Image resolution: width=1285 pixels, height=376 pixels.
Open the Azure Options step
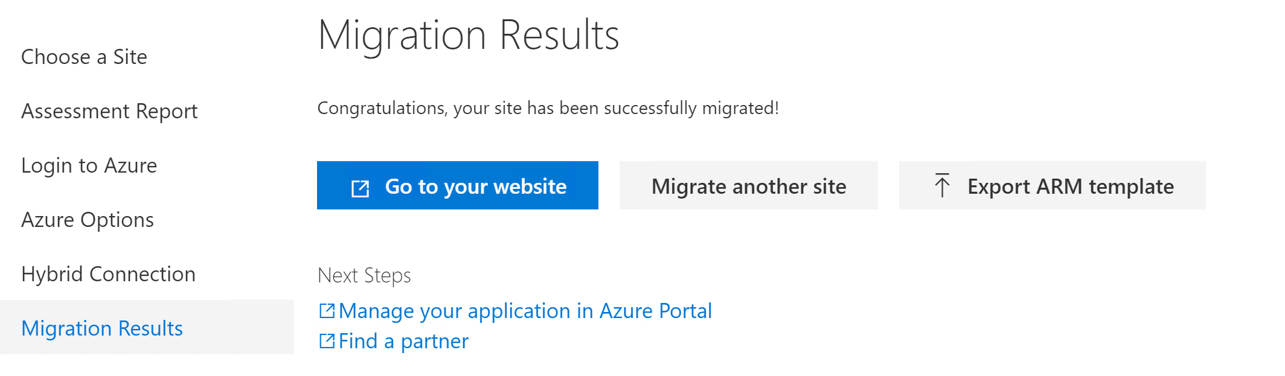(x=88, y=220)
